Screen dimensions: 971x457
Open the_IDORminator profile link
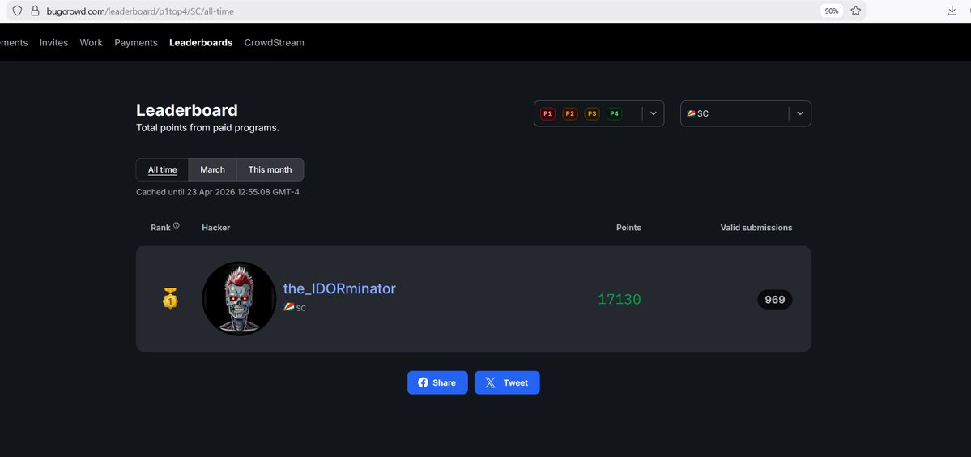(339, 288)
